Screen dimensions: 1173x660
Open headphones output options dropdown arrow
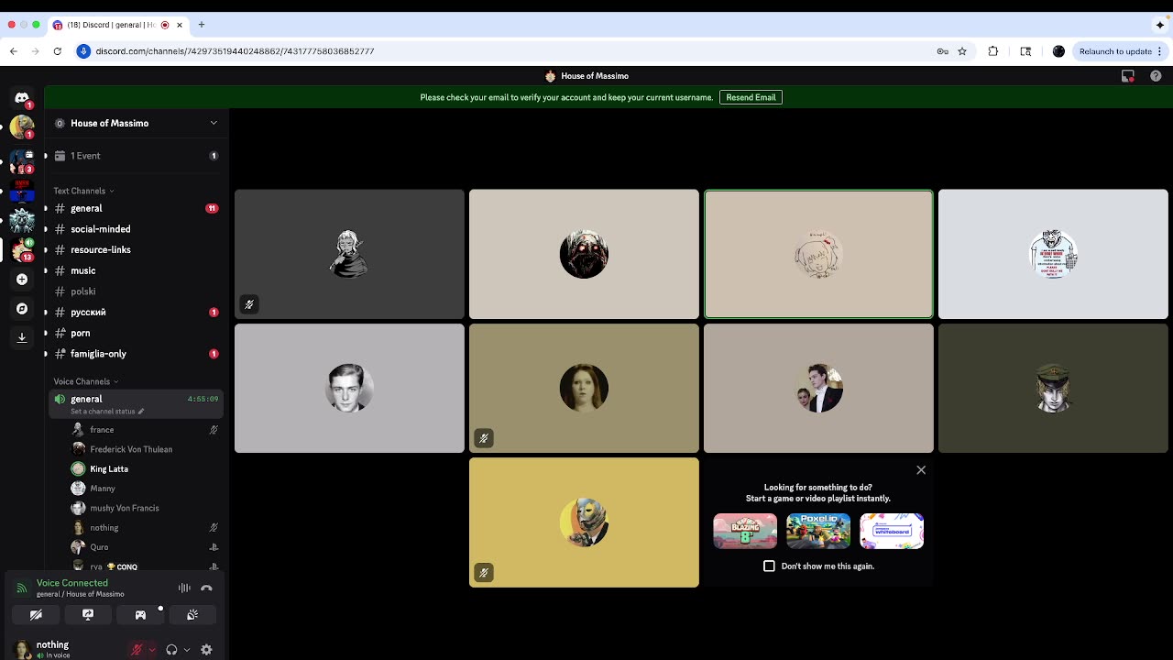187,649
